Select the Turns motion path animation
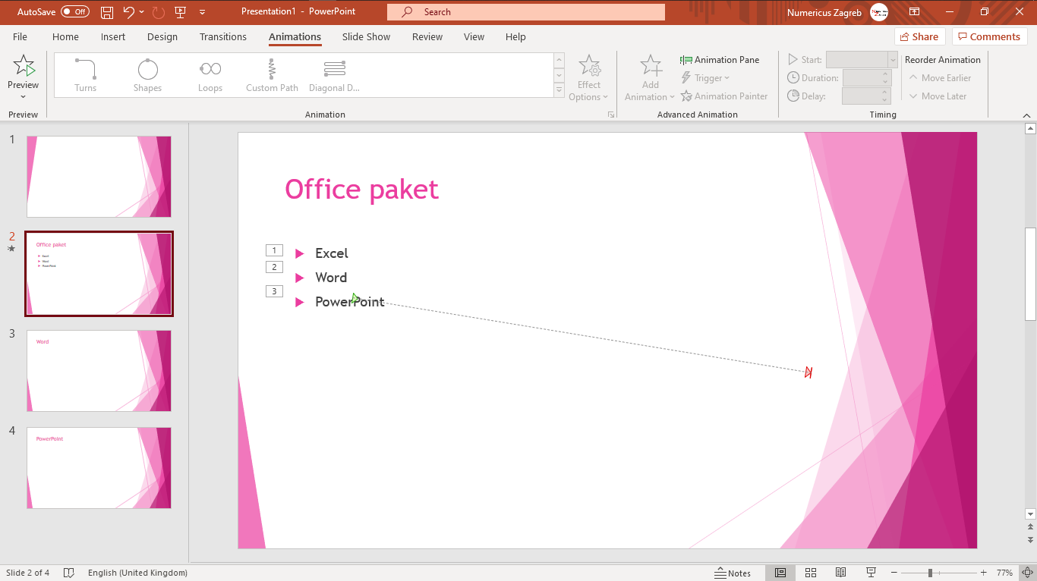1037x581 pixels. tap(85, 74)
